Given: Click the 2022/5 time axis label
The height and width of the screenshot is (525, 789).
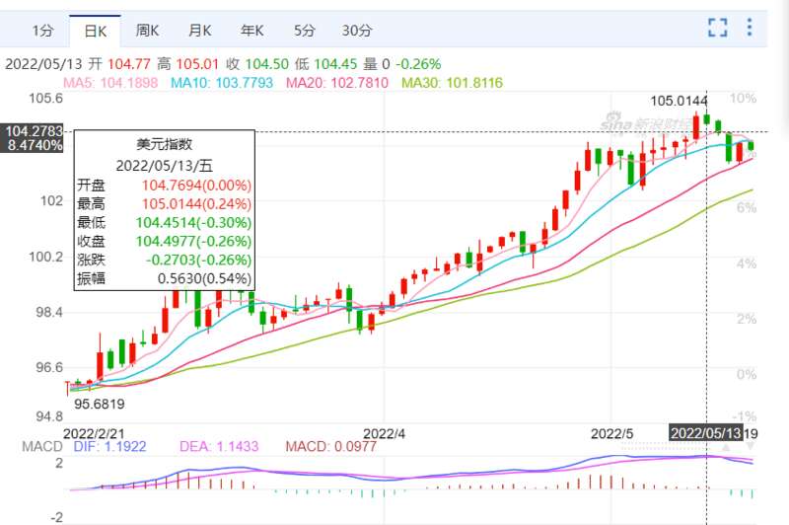Looking at the screenshot, I should point(611,434).
